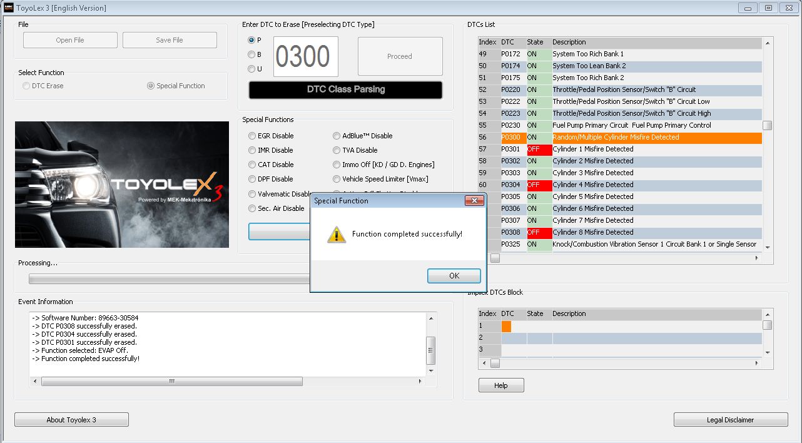This screenshot has width=802, height=443.
Task: Click the Proceed button
Action: pos(400,56)
